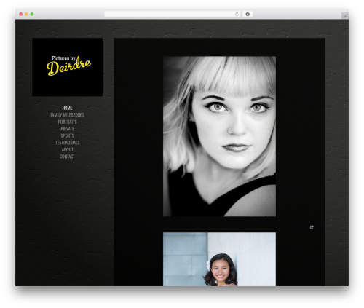The image size is (364, 308).
Task: View the Testimonials page
Action: pyautogui.click(x=67, y=143)
